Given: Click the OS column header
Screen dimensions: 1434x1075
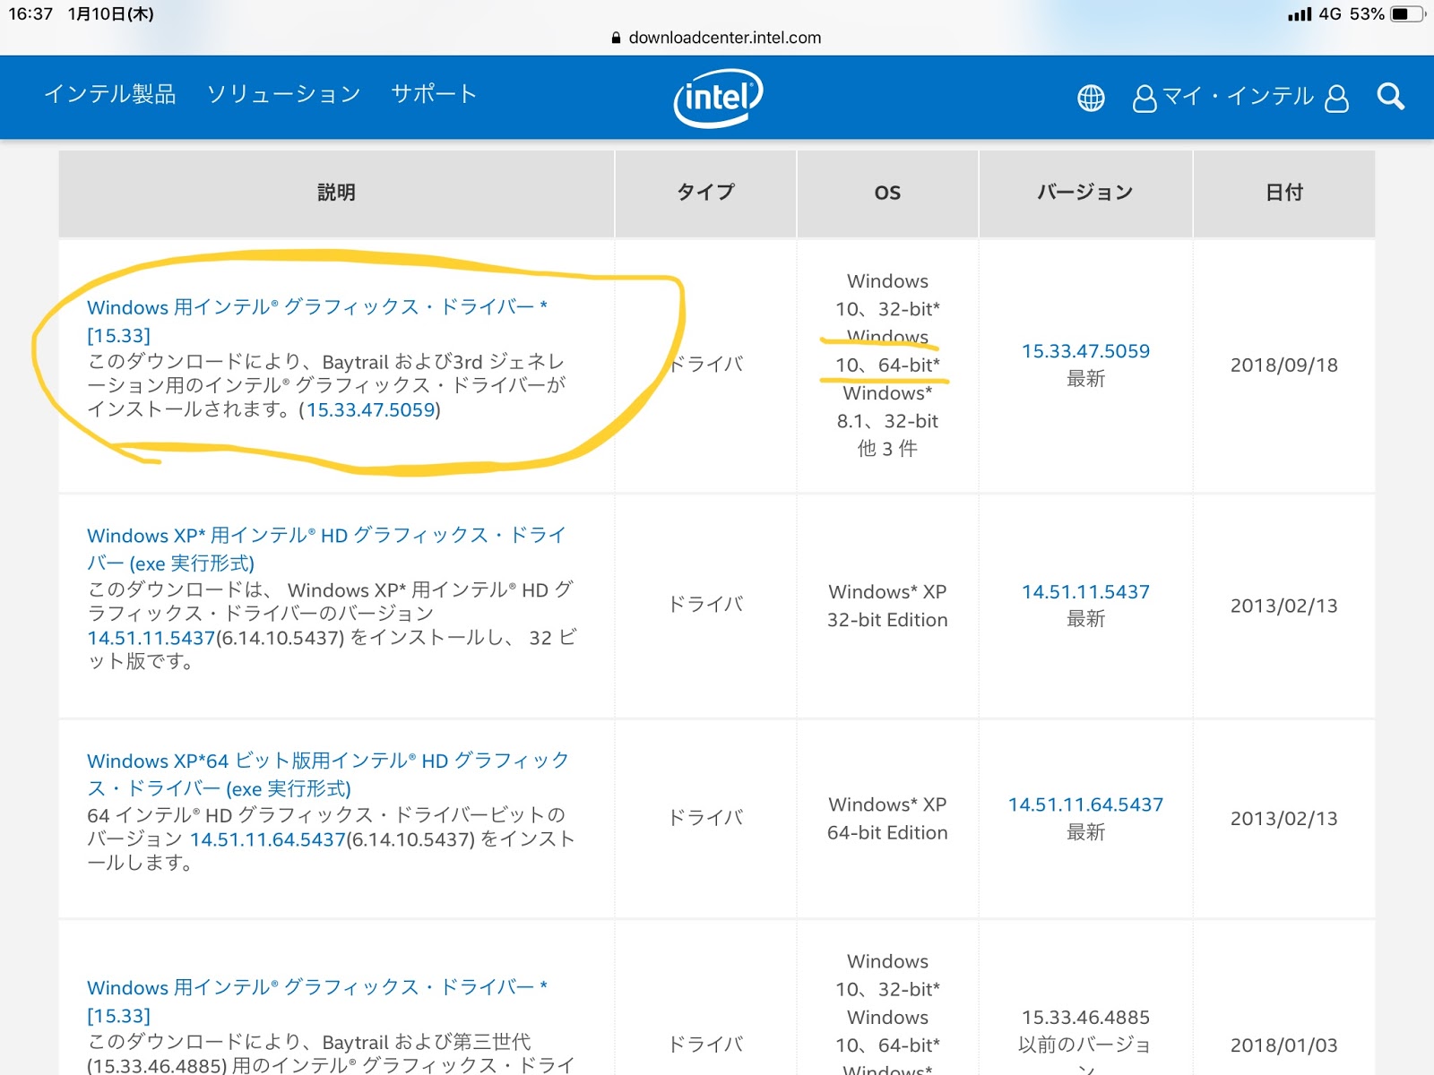Looking at the screenshot, I should 887,193.
